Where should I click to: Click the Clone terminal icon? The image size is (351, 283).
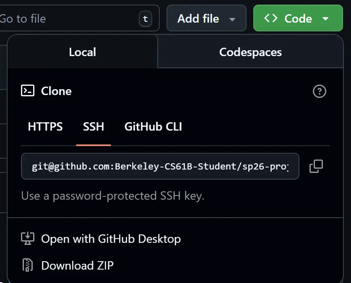(28, 91)
